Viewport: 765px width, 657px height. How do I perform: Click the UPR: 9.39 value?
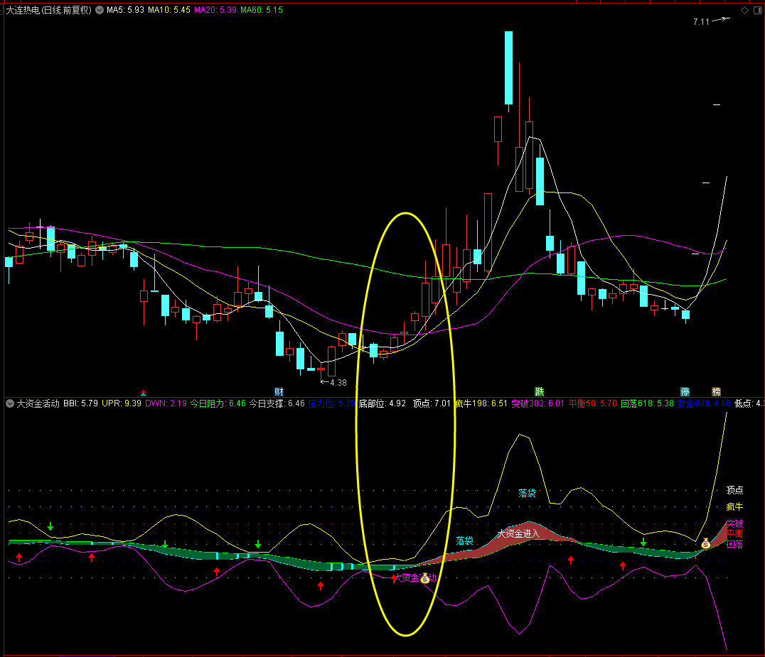122,403
